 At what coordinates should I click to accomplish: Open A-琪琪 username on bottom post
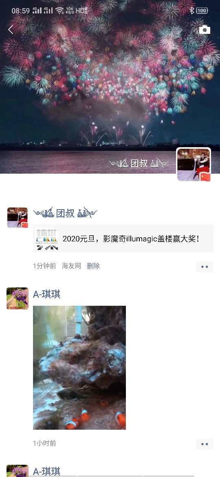click(x=46, y=471)
